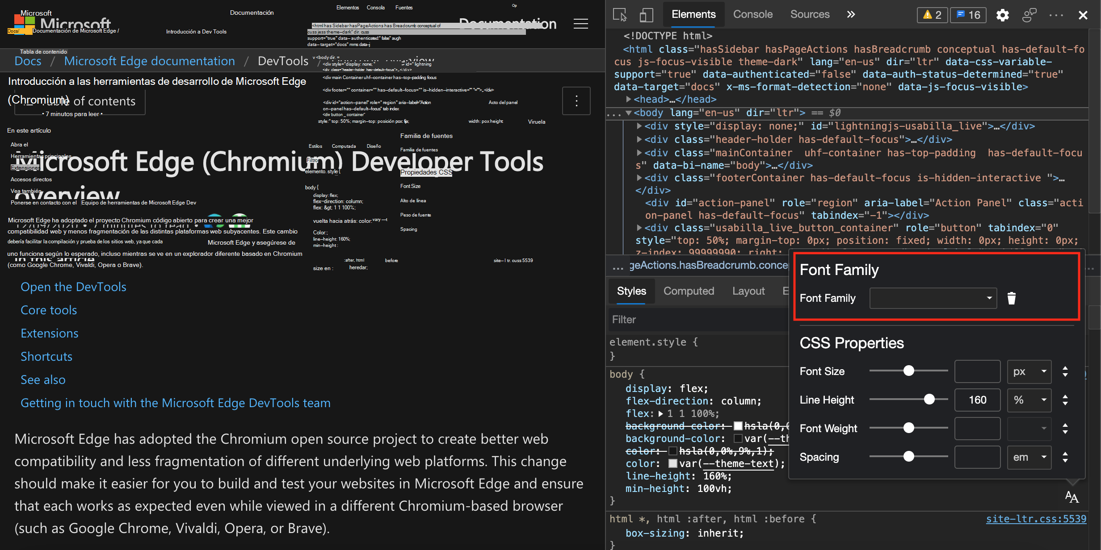Toggle the hsla background-color swatch
The width and height of the screenshot is (1101, 550).
738,426
